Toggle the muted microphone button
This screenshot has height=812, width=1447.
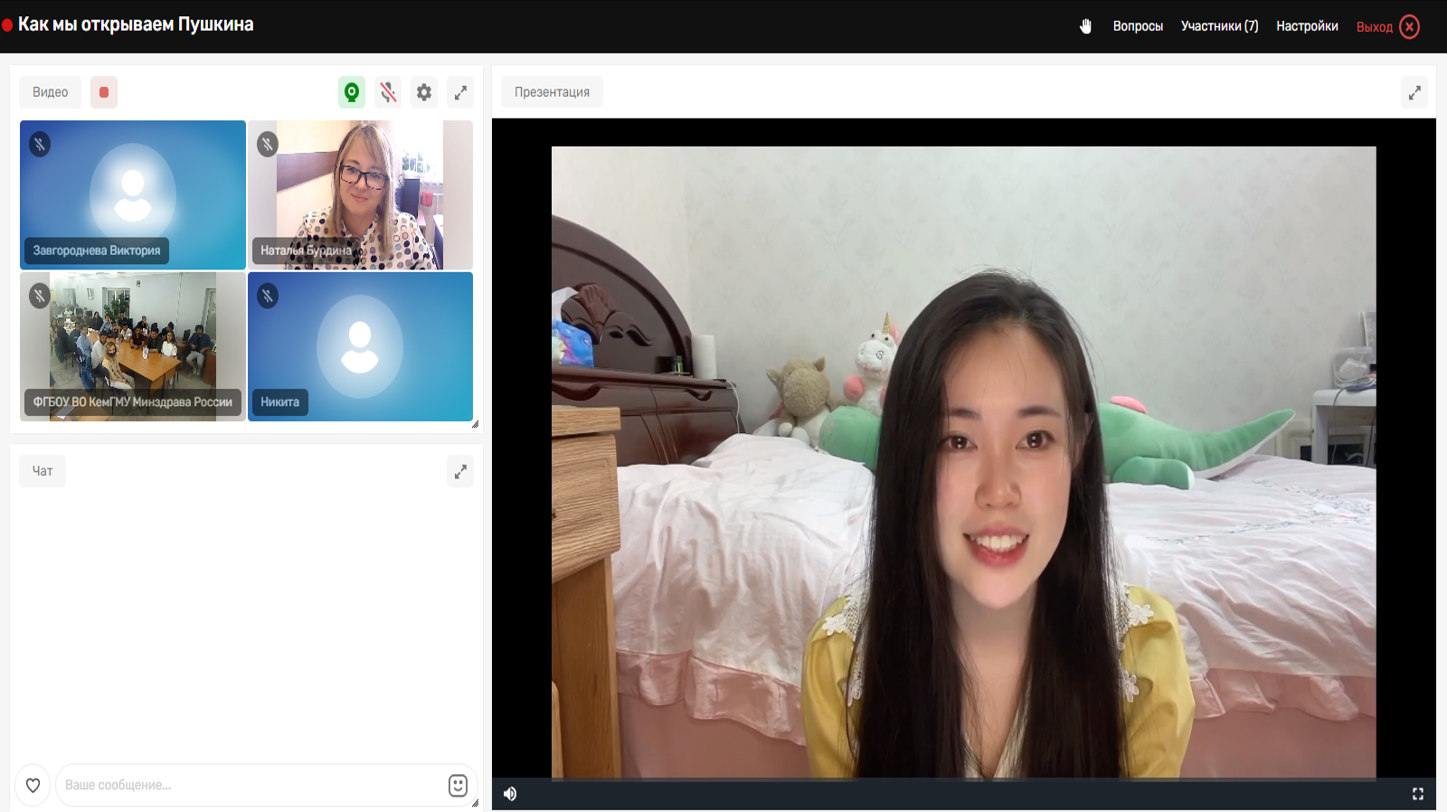coord(388,92)
